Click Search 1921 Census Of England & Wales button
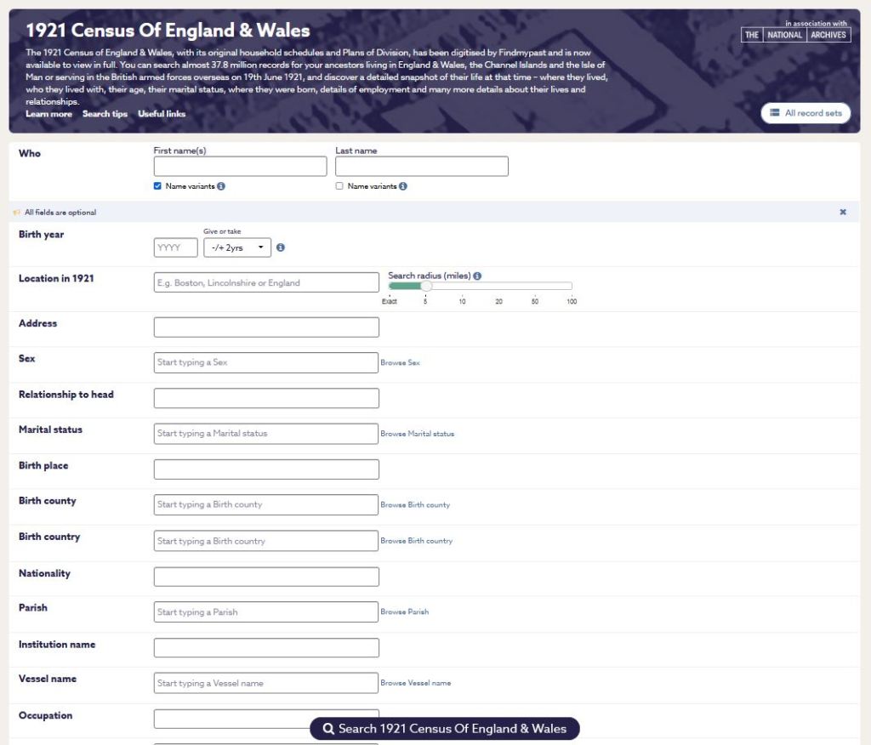 pyautogui.click(x=444, y=729)
